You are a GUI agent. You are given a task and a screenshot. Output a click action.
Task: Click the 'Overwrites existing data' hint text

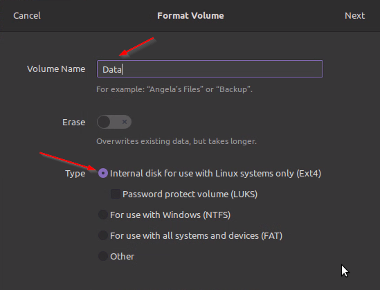click(x=177, y=141)
